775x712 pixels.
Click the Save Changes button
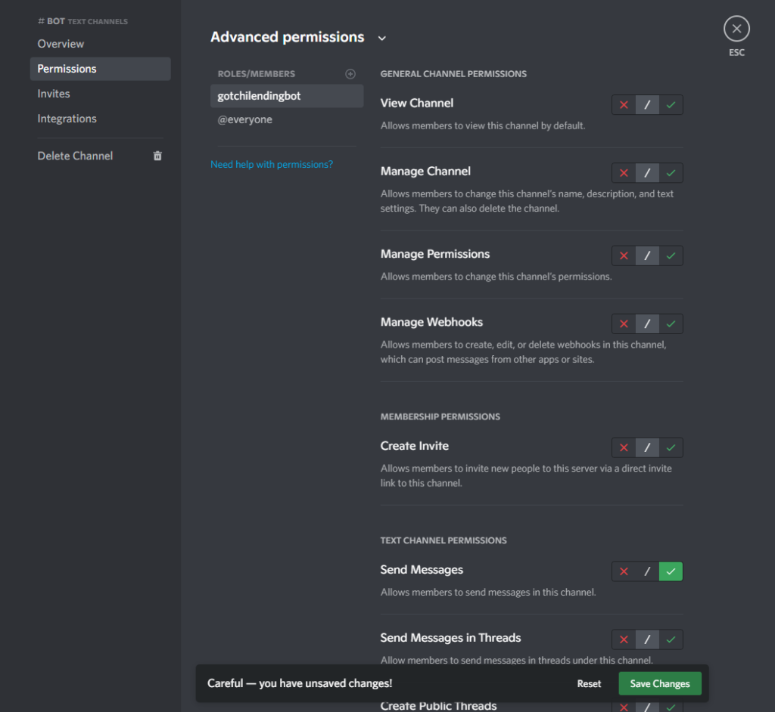[659, 684]
